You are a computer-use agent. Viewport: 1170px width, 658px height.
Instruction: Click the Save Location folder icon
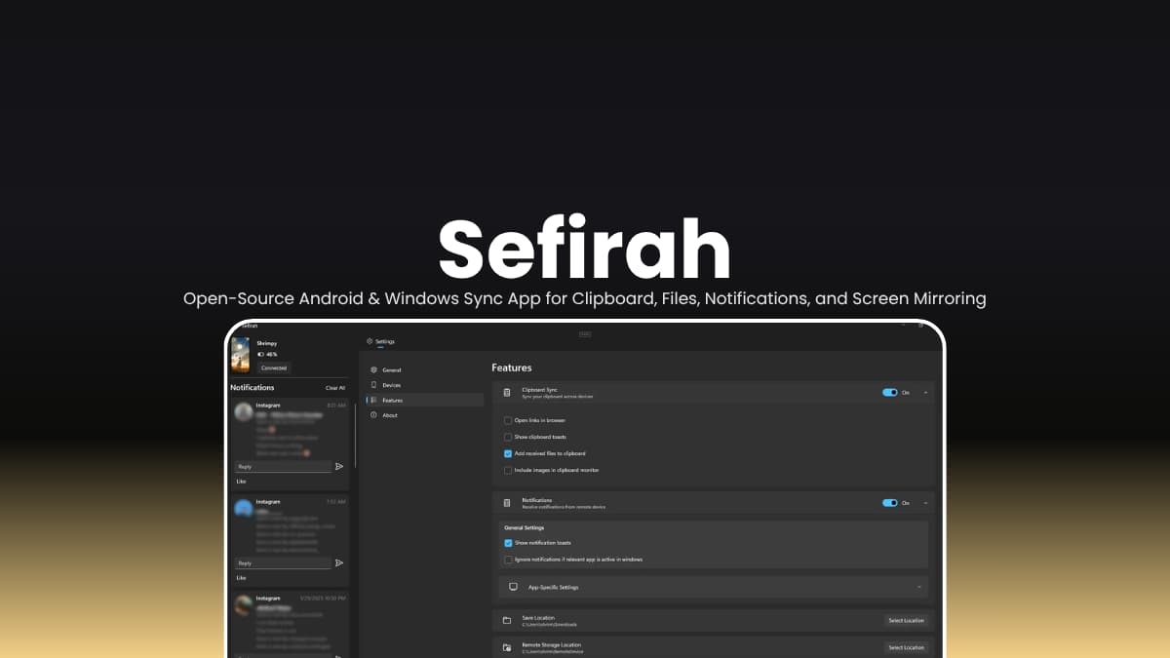click(507, 620)
